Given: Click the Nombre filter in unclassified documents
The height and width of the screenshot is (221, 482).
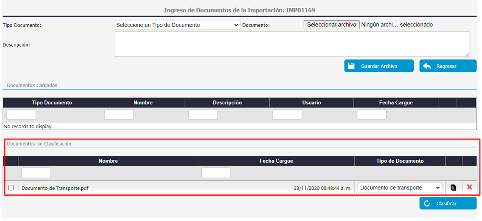Looking at the screenshot, I should pyautogui.click(x=36, y=173).
